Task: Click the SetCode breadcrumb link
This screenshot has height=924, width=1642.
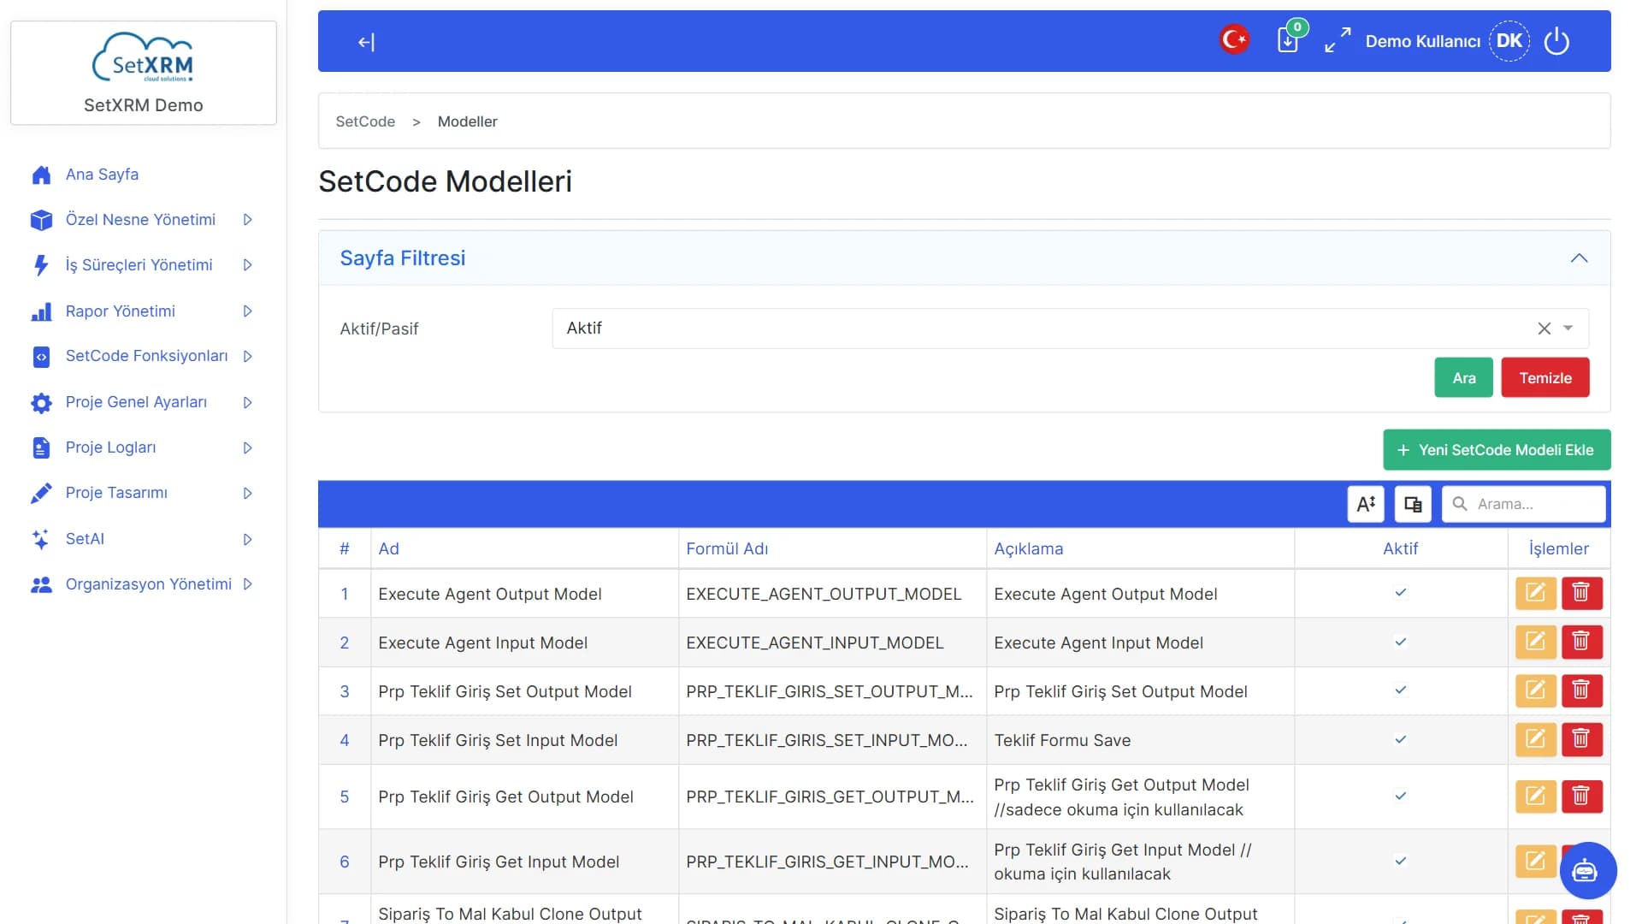Action: tap(365, 121)
